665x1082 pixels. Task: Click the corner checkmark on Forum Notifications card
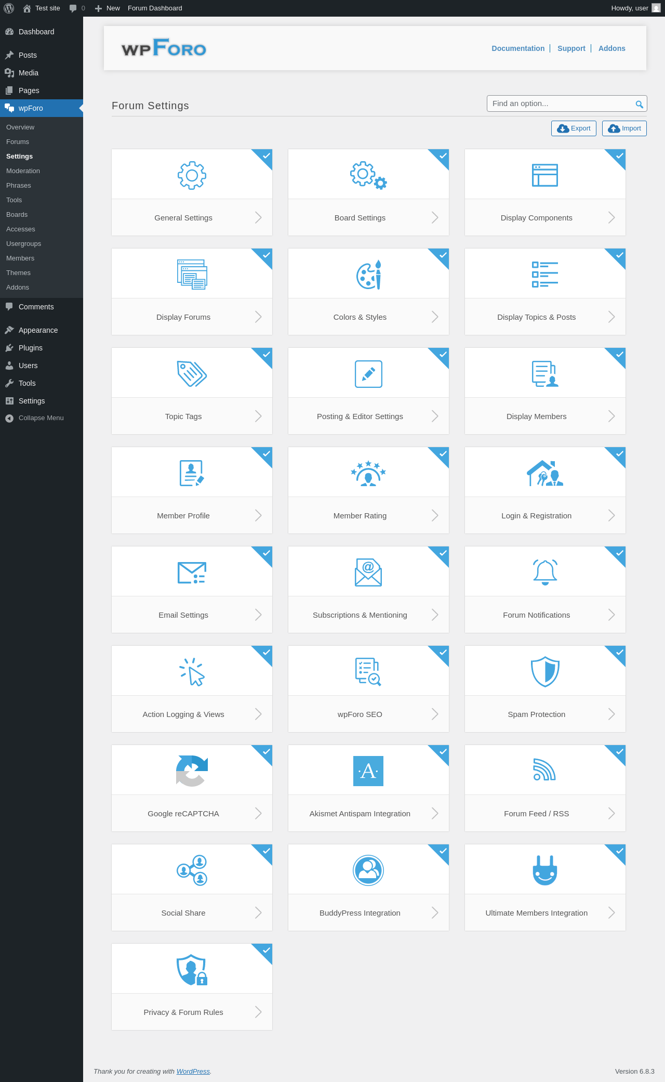(619, 553)
